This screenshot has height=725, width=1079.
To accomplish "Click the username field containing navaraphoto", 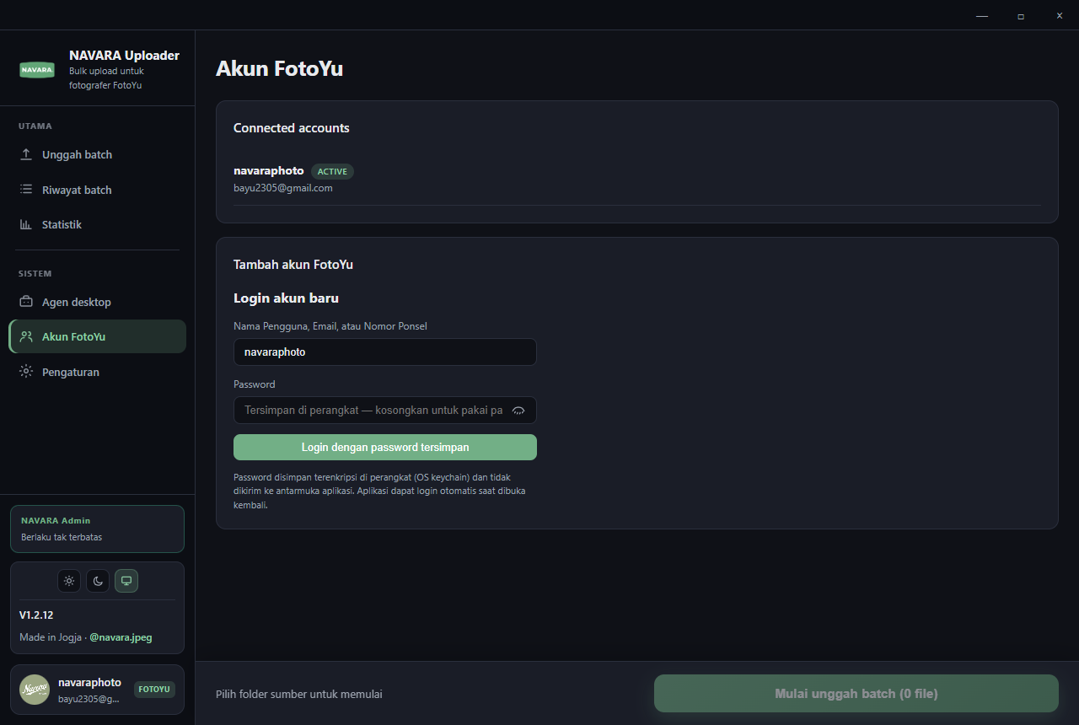I will 385,352.
